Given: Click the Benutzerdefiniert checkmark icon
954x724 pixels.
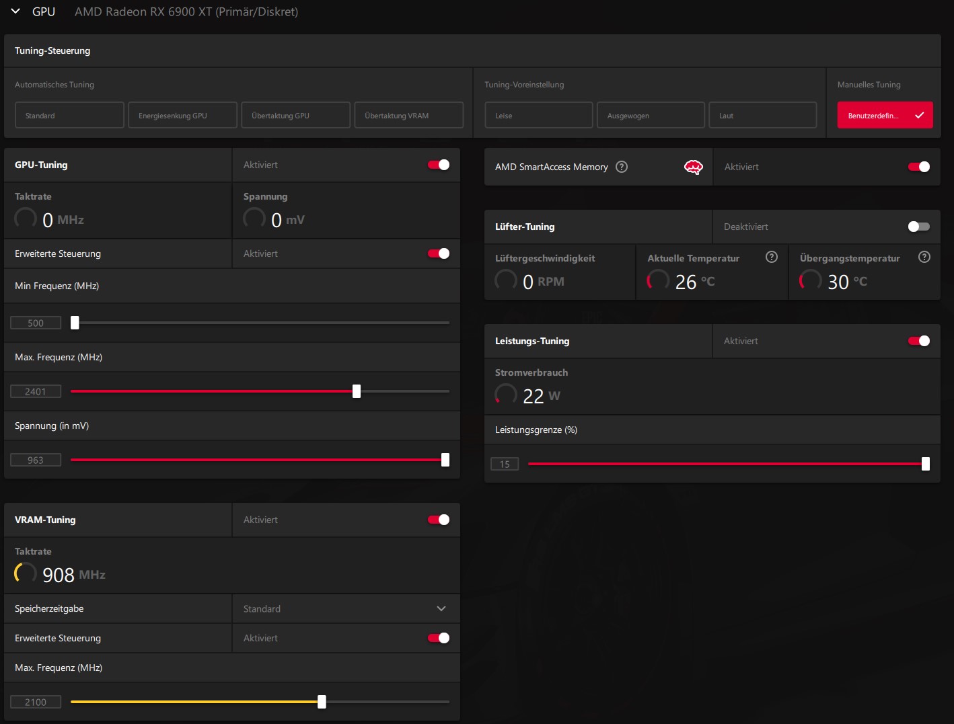Looking at the screenshot, I should 920,115.
